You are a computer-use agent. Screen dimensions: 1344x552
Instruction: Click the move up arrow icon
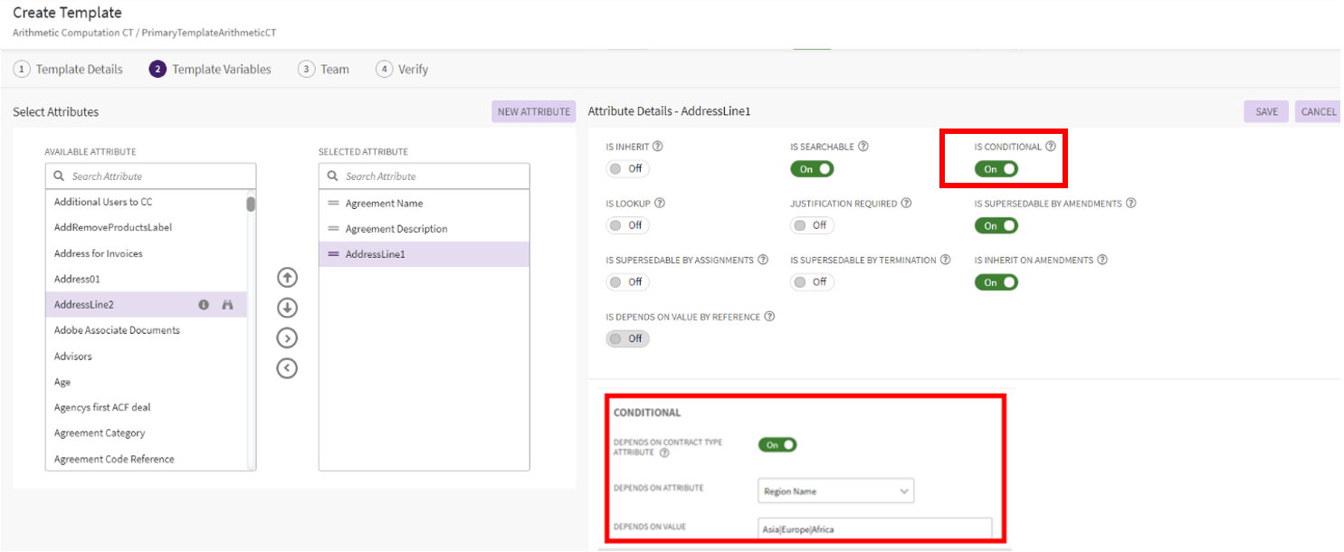287,278
